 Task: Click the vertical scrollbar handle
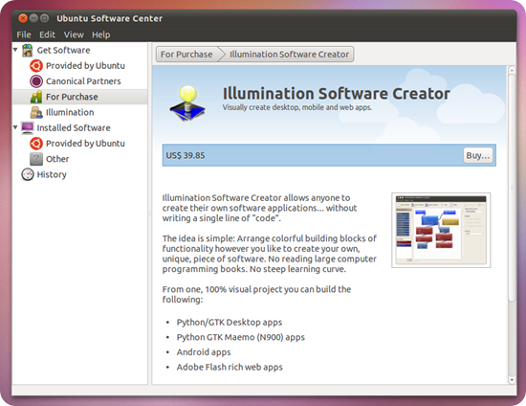tap(512, 188)
